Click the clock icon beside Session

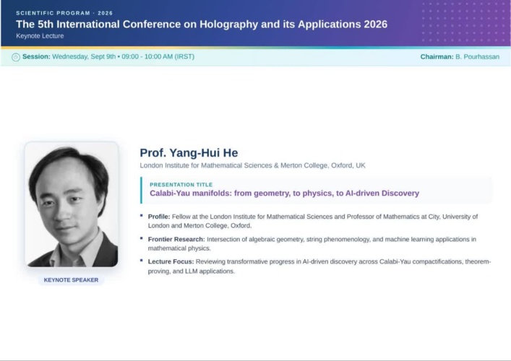[16, 57]
